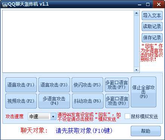
Task: Import text with the 导入文本 button
Action: click(x=152, y=15)
